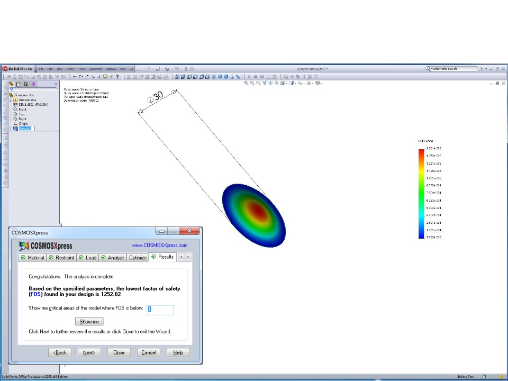Open the Tools menu
The width and height of the screenshot is (508, 381).
click(x=81, y=69)
